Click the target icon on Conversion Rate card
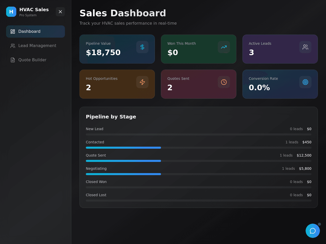This screenshot has height=244, width=326. tap(305, 82)
